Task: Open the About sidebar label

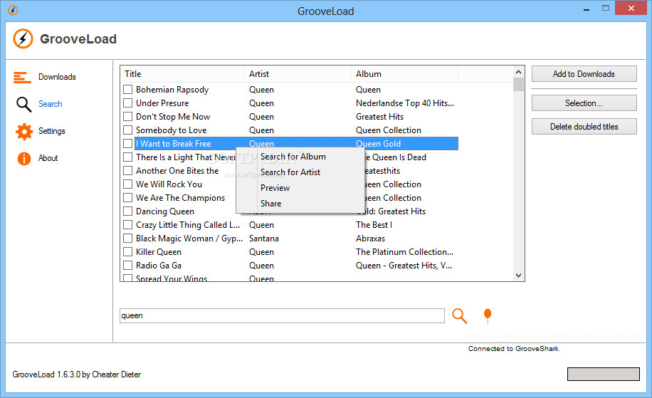Action: pos(48,158)
